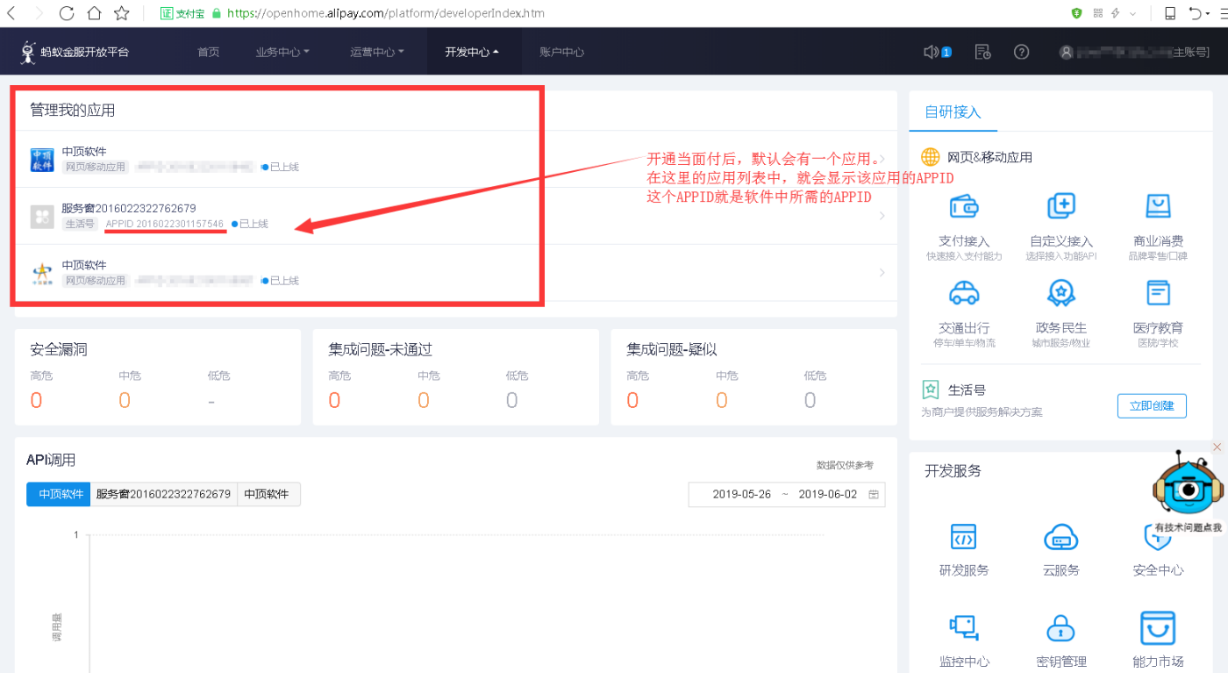Click the green payment shield icon

(x=1077, y=13)
